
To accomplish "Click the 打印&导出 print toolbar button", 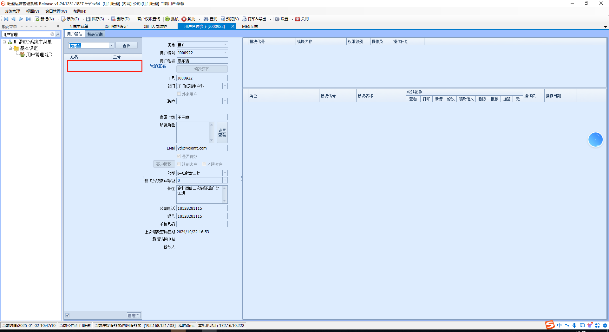I will (254, 19).
